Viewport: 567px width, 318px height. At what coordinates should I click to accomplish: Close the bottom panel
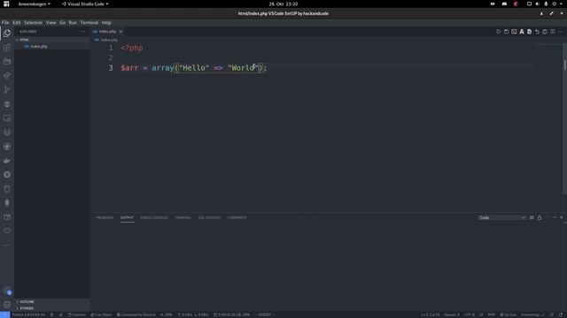click(x=561, y=218)
